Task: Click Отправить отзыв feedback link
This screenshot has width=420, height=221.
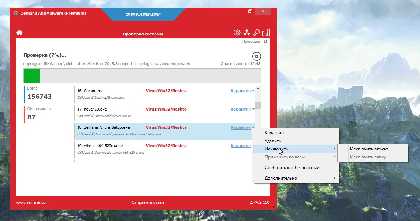Action: tap(148, 203)
